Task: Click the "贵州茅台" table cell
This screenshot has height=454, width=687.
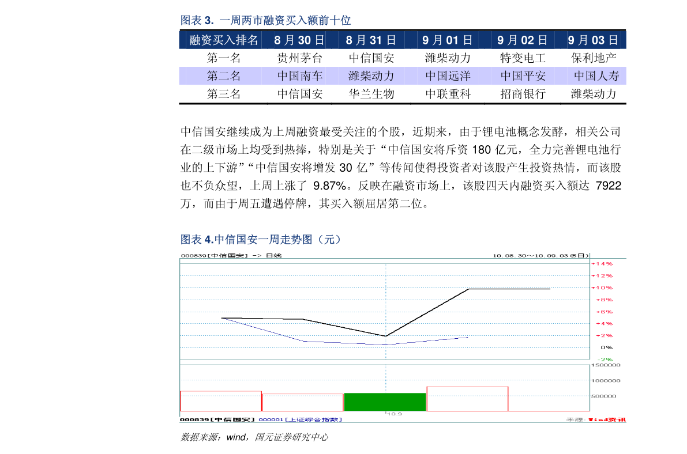Action: click(x=300, y=58)
